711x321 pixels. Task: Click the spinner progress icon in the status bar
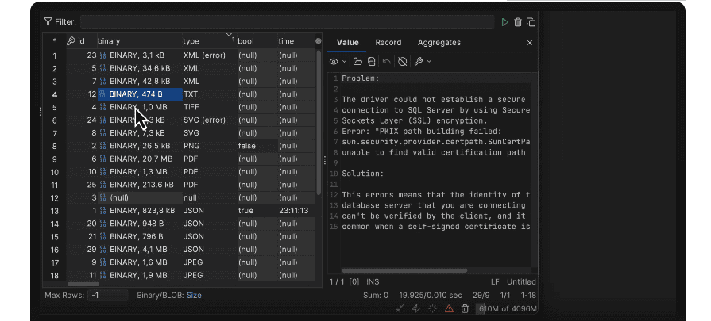point(433,308)
